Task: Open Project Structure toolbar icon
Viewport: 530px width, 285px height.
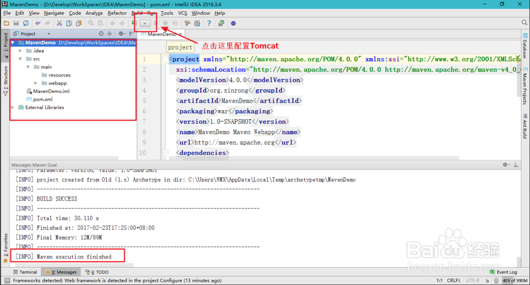Action: pos(197,23)
